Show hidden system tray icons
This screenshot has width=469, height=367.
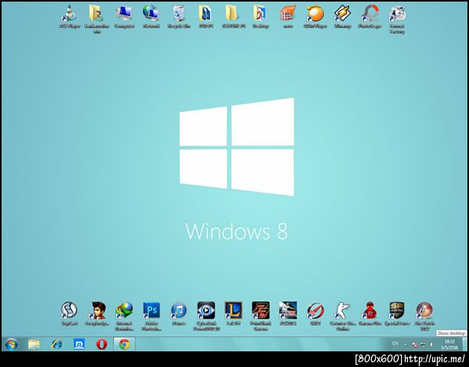pyautogui.click(x=405, y=345)
